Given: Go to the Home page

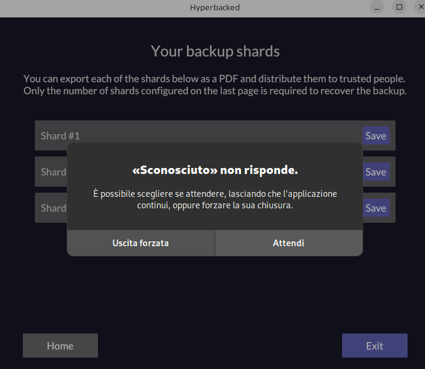Looking at the screenshot, I should pos(60,346).
